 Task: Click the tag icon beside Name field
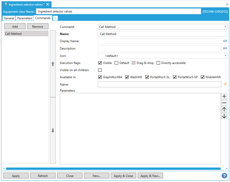click(225, 84)
